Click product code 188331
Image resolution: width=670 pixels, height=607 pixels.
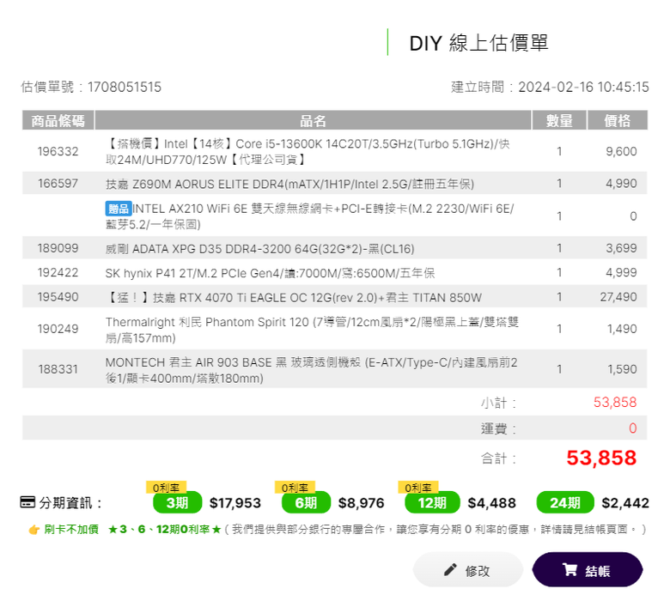coord(58,369)
